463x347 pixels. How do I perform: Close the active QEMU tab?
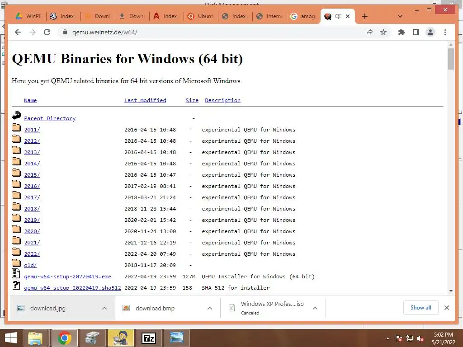tap(348, 16)
